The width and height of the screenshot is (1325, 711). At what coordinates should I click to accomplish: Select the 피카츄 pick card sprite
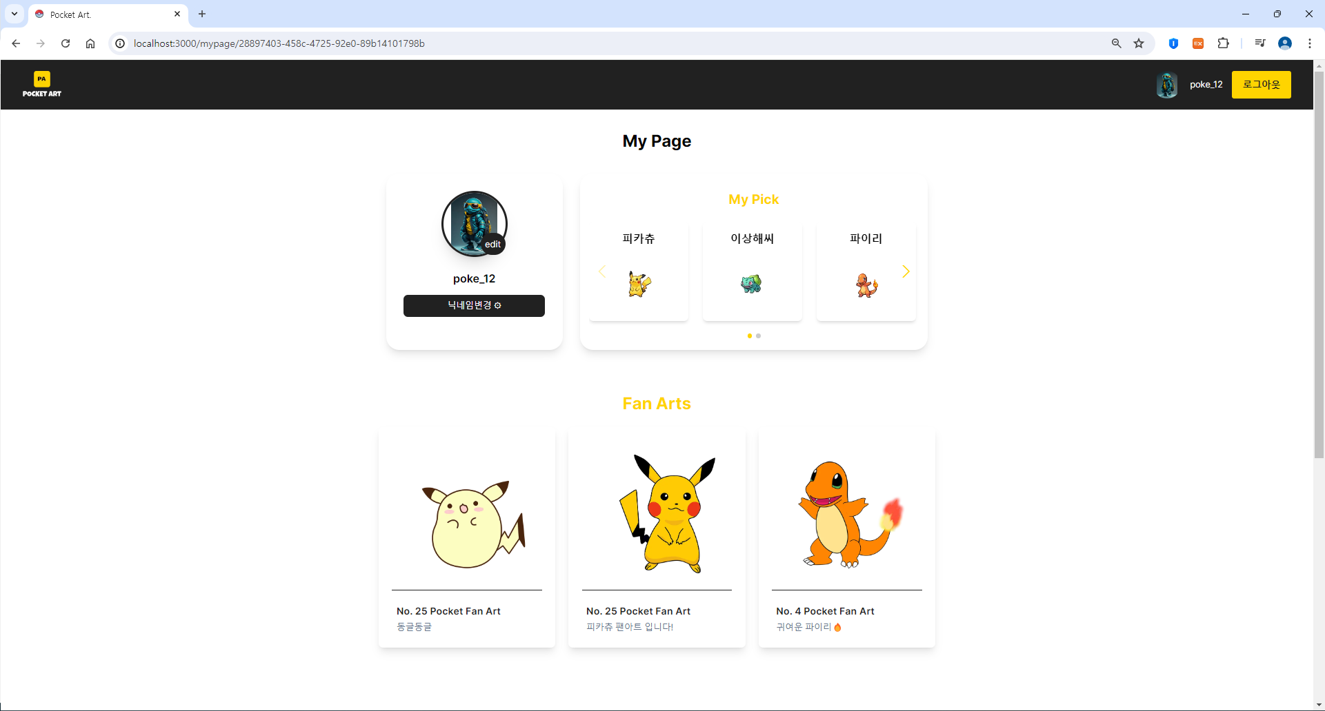tap(639, 284)
